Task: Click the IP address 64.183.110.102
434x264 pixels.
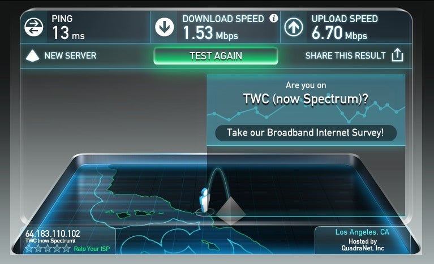Action: 53,233
